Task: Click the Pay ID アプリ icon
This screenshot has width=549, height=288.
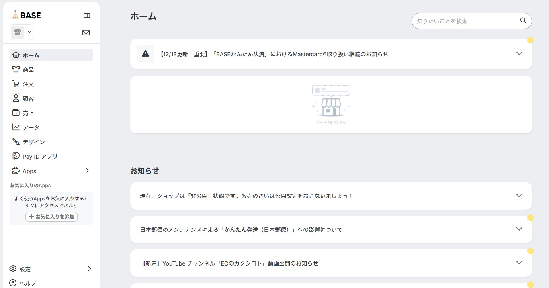Action: [16, 156]
